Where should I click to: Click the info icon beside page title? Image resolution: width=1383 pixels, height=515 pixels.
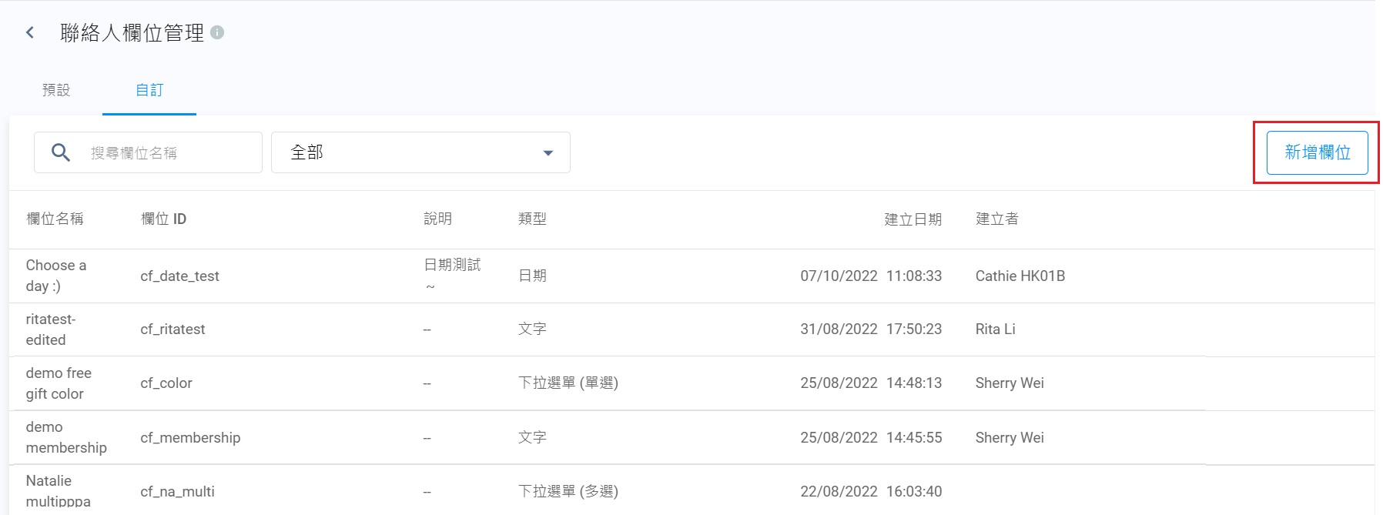click(x=217, y=32)
